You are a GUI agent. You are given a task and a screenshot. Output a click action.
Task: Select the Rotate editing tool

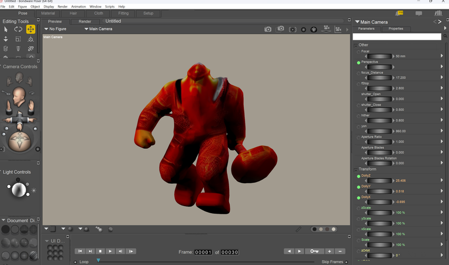tap(18, 29)
